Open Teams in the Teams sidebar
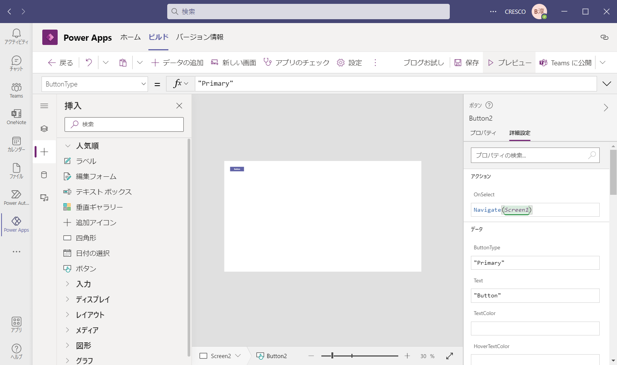This screenshot has width=617, height=365. 16,90
